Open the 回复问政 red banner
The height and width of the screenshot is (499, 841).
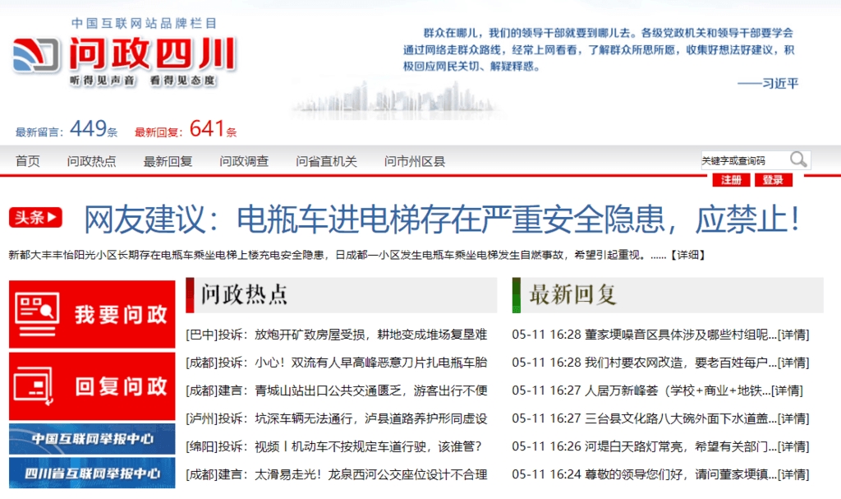point(92,386)
